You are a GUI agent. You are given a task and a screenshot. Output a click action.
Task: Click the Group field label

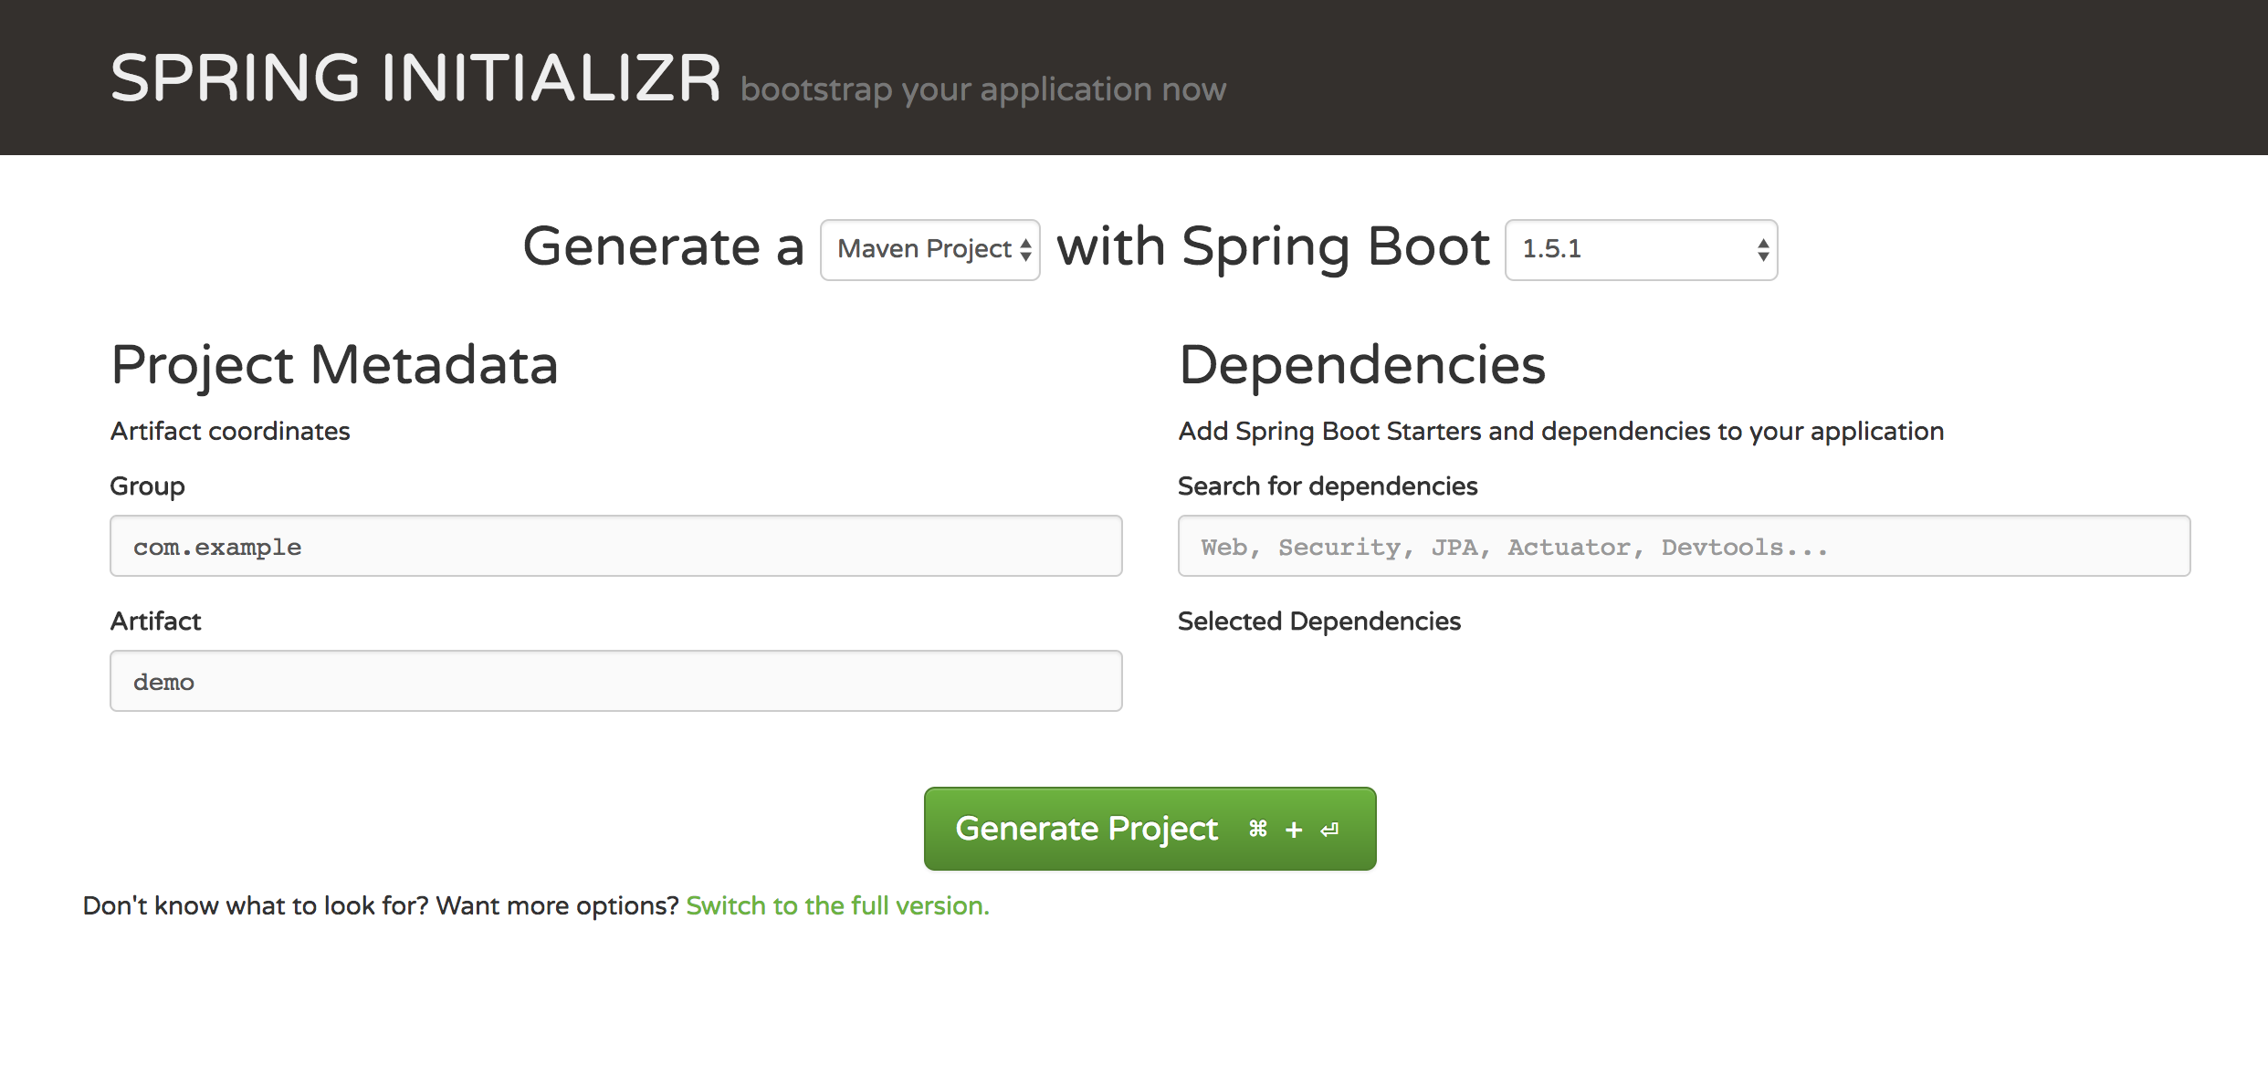click(x=147, y=486)
